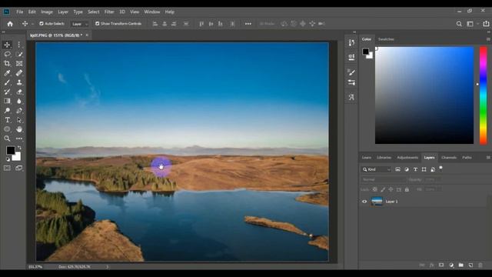Toggle Quick Mask mode
The height and width of the screenshot is (277, 492).
point(7,169)
